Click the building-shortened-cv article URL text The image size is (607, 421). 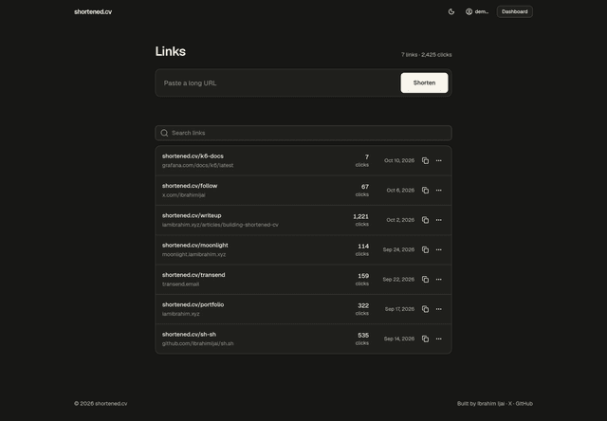[220, 225]
